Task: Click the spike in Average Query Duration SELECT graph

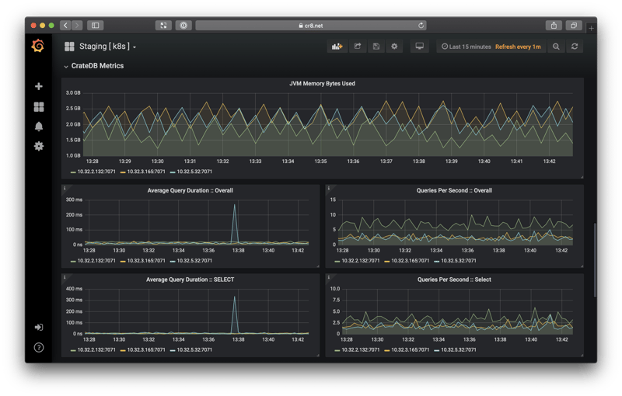Action: pos(235,314)
